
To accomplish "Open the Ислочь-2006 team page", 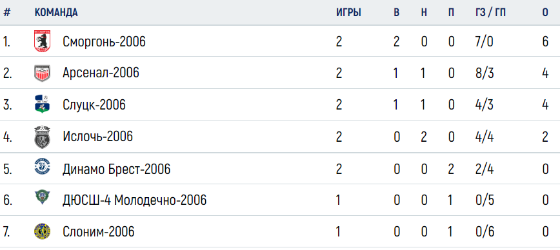I will (x=97, y=137).
